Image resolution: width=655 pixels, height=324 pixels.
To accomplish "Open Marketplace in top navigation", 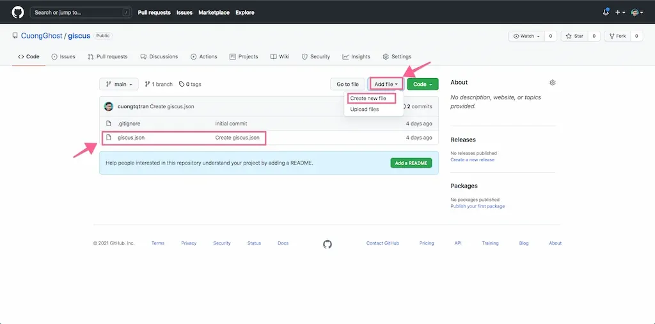I will click(214, 13).
